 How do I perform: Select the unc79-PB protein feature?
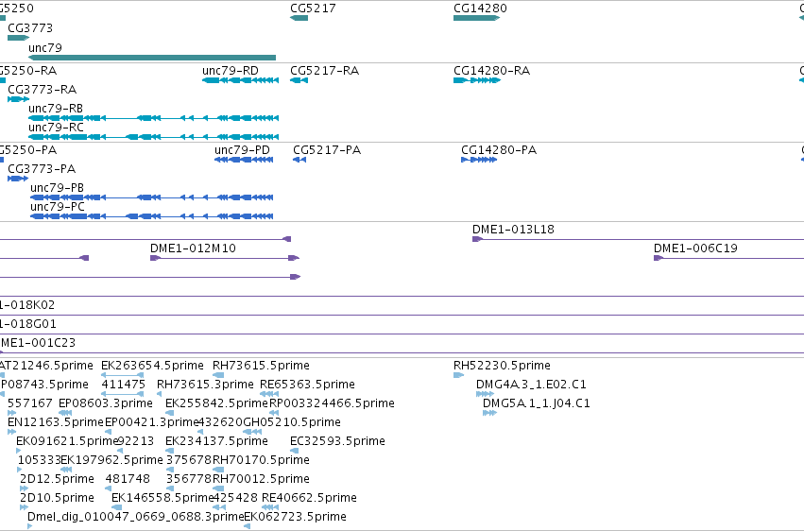coord(152,197)
